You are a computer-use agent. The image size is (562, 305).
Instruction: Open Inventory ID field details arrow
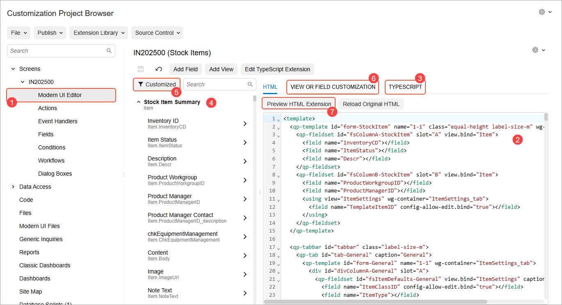(x=245, y=124)
